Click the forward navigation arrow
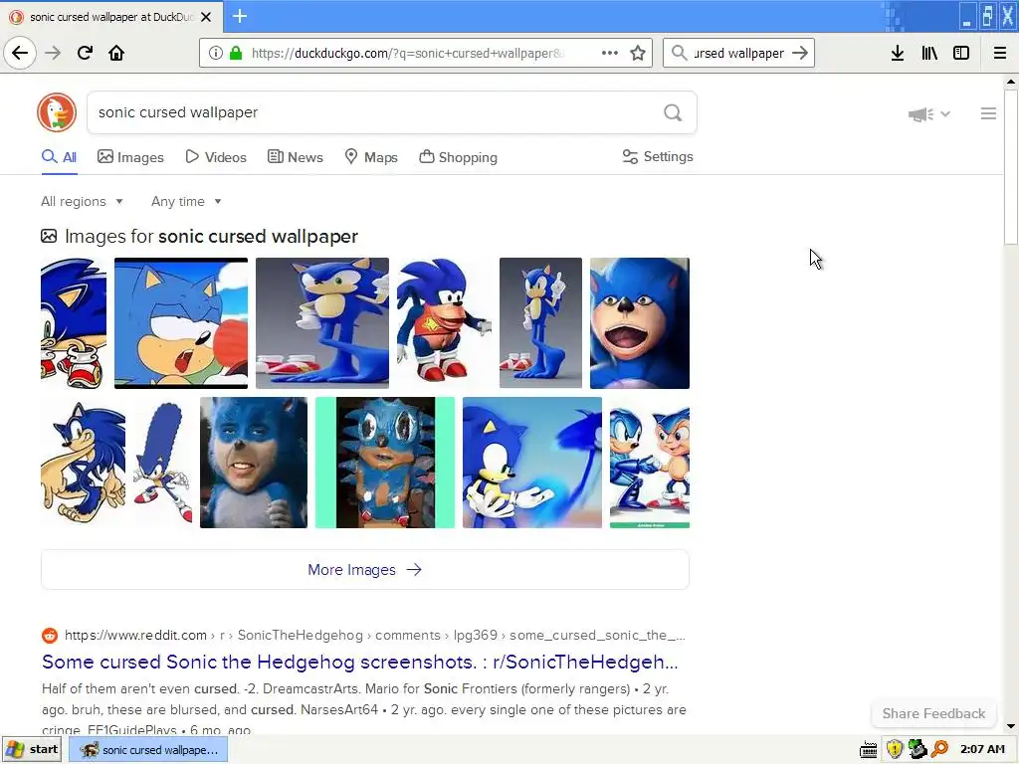Viewport: 1019px width, 764px height. click(x=53, y=53)
